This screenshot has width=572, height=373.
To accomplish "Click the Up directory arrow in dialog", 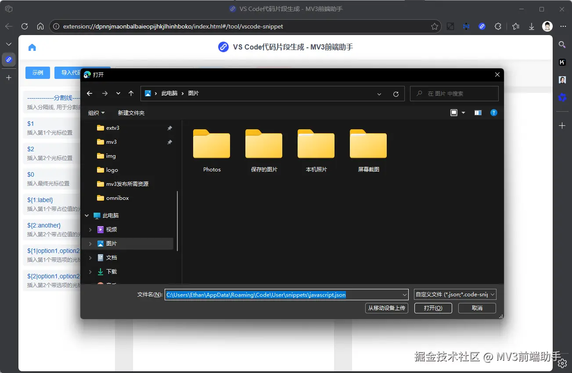I will pyautogui.click(x=131, y=93).
